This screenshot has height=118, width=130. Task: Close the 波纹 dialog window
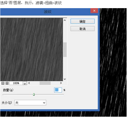click(94, 11)
